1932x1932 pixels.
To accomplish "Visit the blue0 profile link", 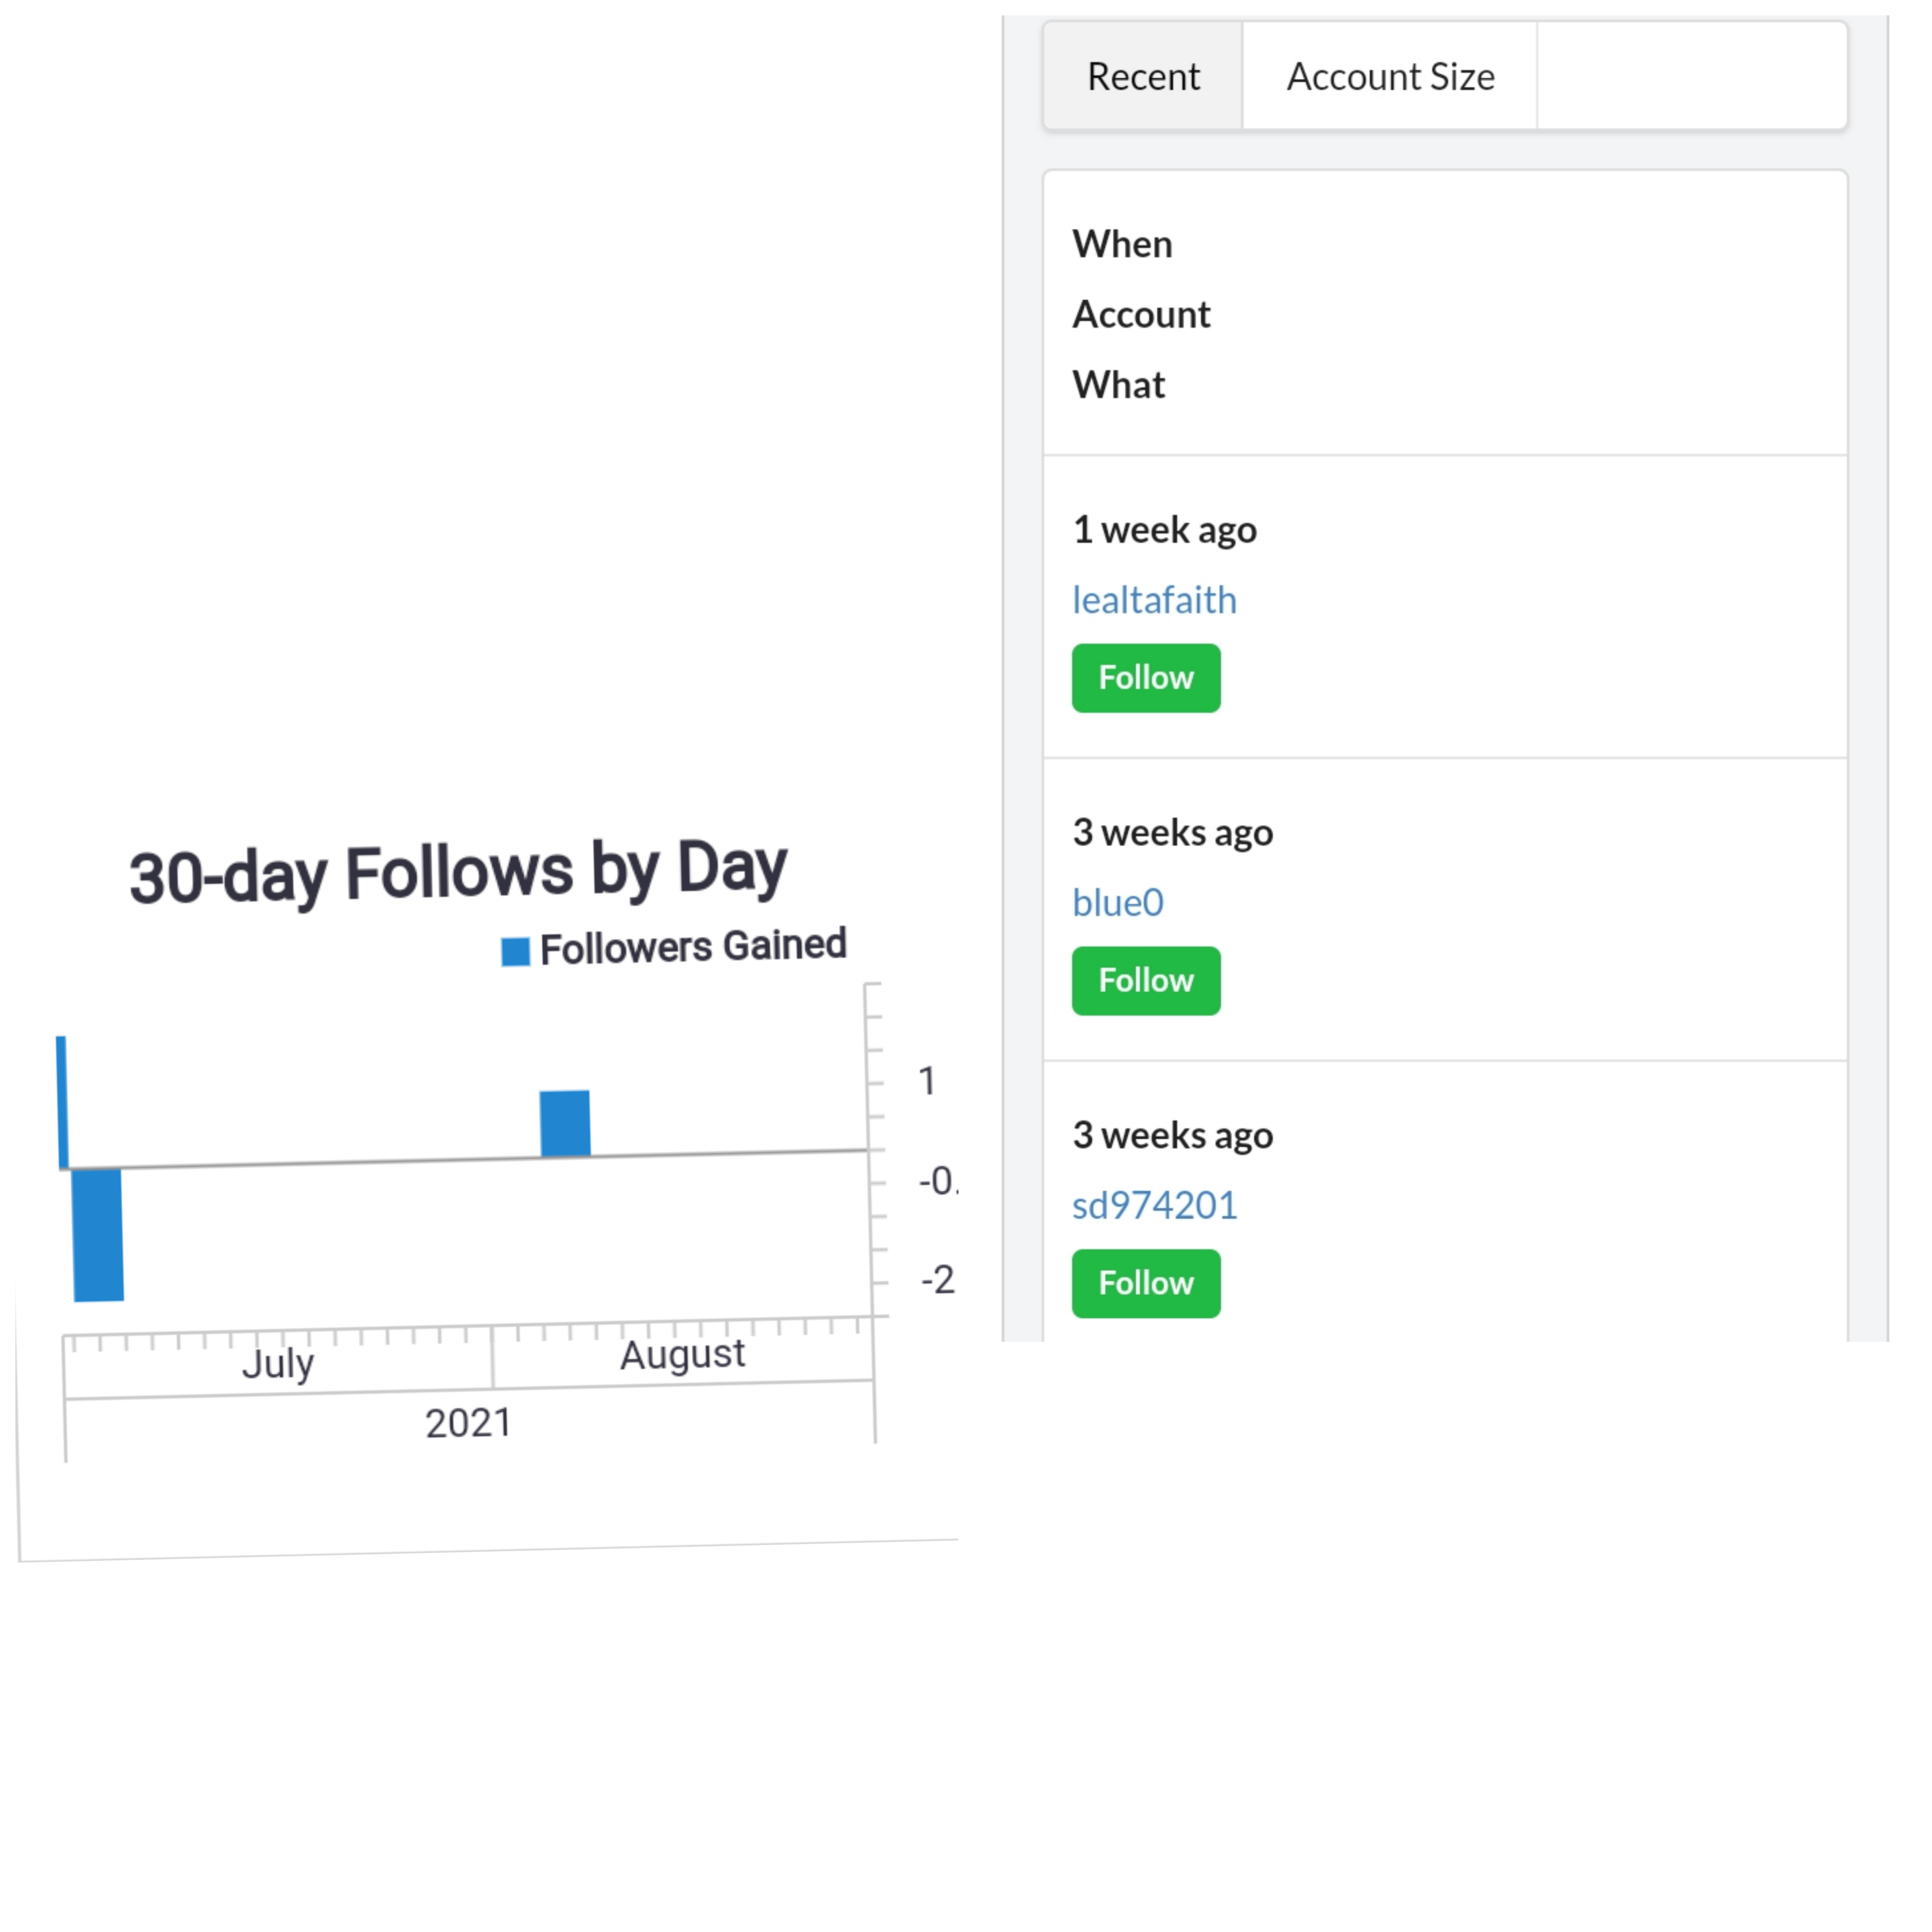I will (1117, 902).
